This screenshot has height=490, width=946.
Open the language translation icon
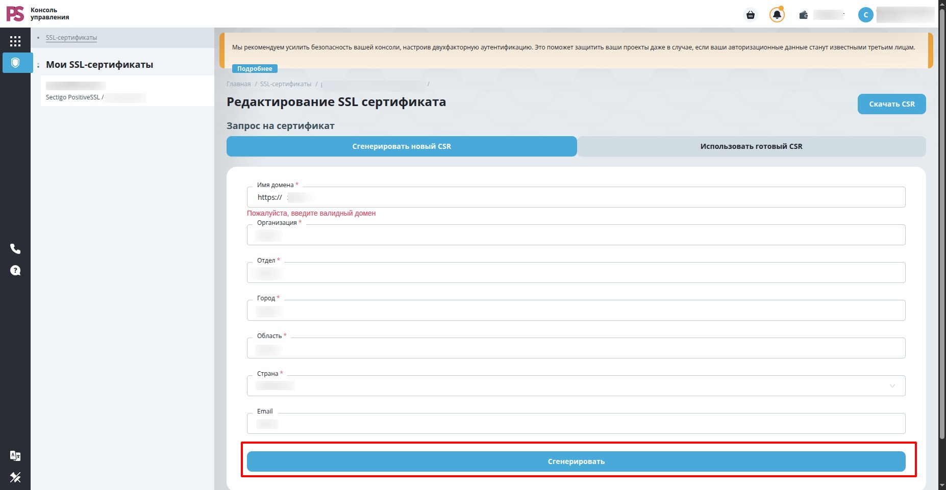(x=15, y=456)
